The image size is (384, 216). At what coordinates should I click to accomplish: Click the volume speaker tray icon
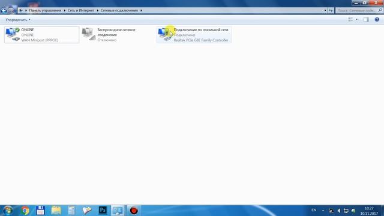(x=338, y=211)
